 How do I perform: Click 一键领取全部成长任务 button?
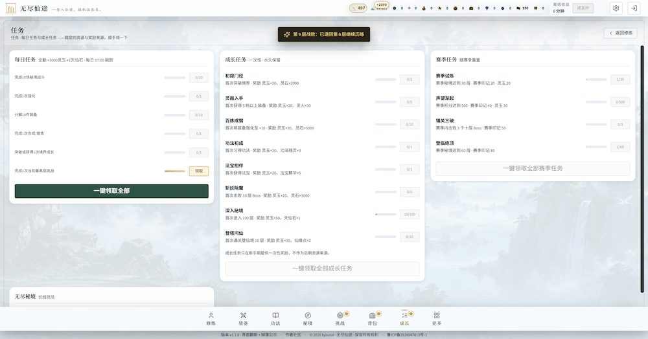click(x=322, y=268)
